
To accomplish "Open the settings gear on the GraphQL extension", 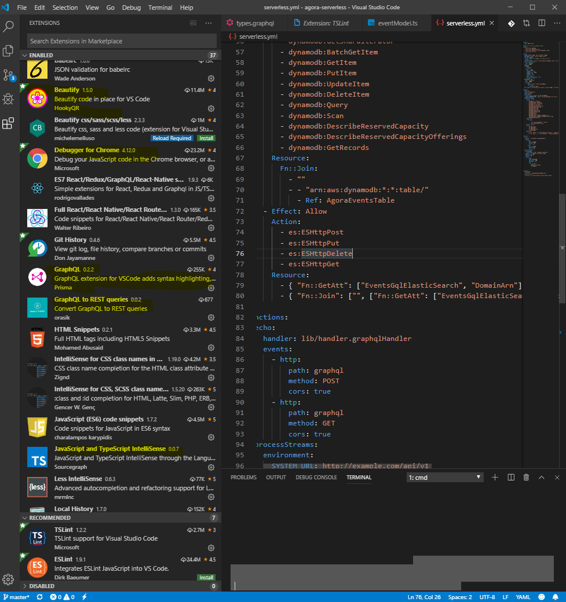I will pyautogui.click(x=210, y=288).
